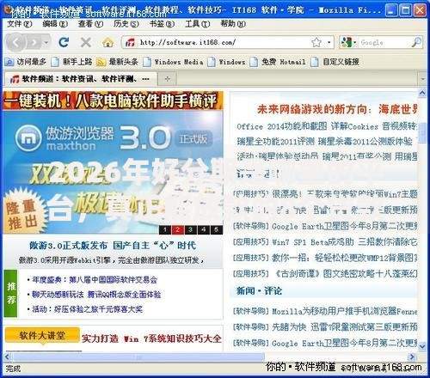Click the search magnifier icon
The width and height of the screenshot is (430, 378).
pyautogui.click(x=416, y=42)
